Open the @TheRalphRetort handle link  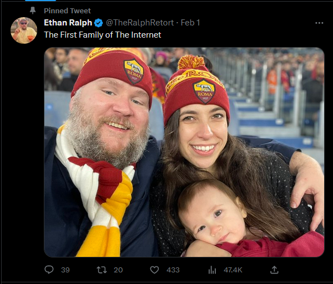point(140,23)
